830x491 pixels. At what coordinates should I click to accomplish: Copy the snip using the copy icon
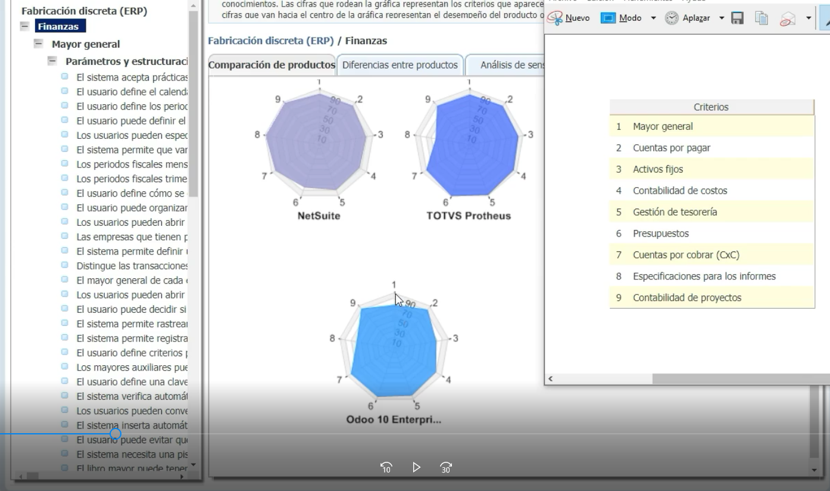(x=762, y=18)
